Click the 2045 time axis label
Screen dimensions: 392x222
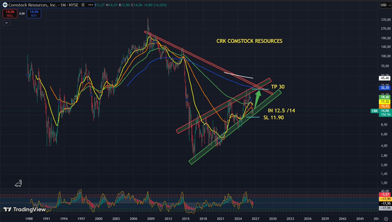pyautogui.click(x=360, y=218)
